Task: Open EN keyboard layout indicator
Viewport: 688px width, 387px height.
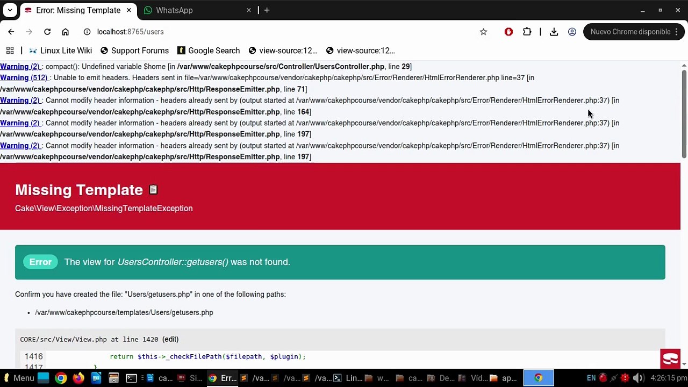Action: click(x=591, y=378)
